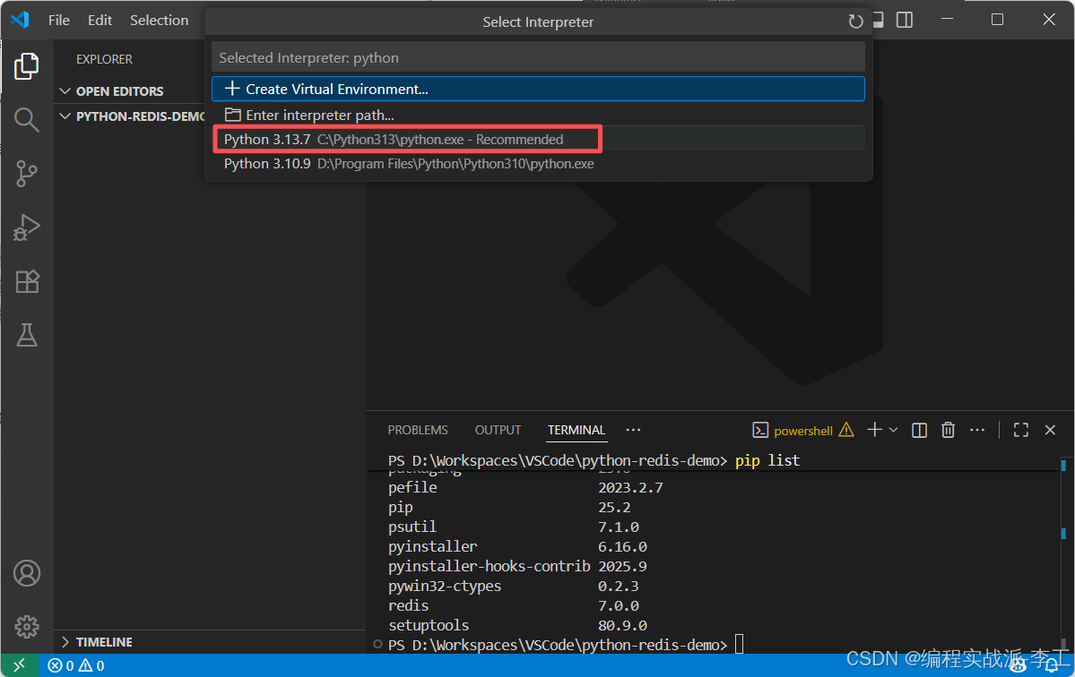Click the EXPLORER panel title
1075x677 pixels.
(x=104, y=60)
